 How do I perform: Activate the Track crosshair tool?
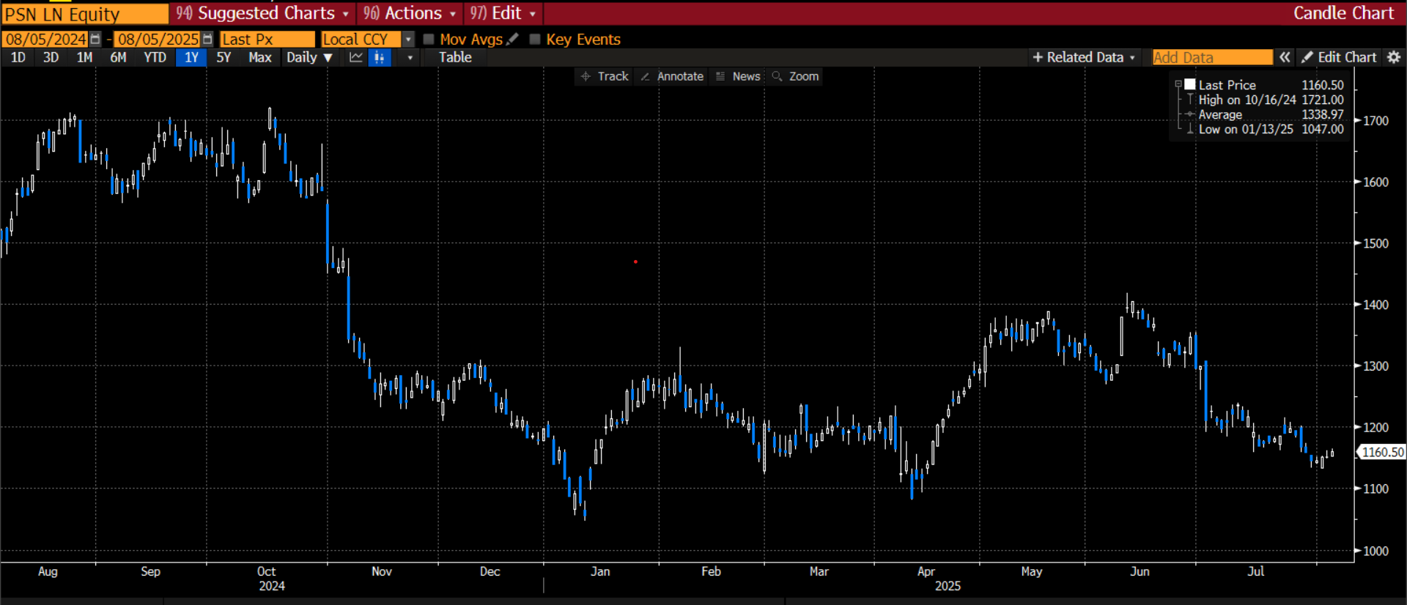click(605, 76)
